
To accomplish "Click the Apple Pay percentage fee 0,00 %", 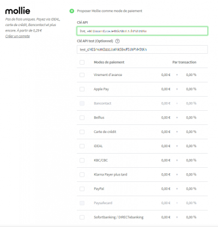I will pyautogui.click(x=191, y=89).
